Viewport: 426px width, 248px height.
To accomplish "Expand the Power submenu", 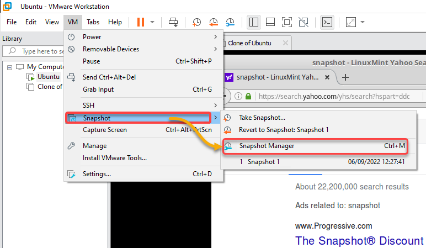I will pyautogui.click(x=144, y=36).
